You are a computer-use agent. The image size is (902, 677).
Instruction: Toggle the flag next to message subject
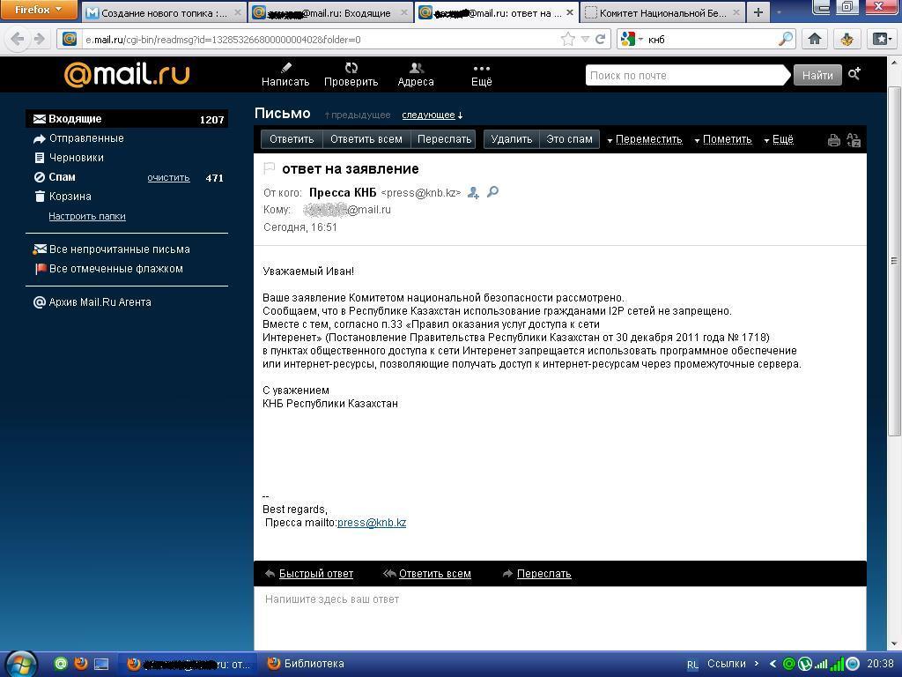[270, 168]
